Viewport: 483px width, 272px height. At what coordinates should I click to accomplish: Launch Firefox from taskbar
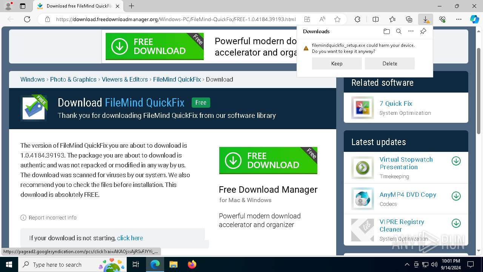tap(192, 264)
